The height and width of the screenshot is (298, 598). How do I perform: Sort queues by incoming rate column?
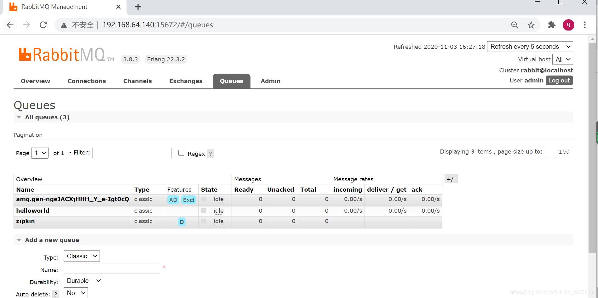click(x=348, y=190)
